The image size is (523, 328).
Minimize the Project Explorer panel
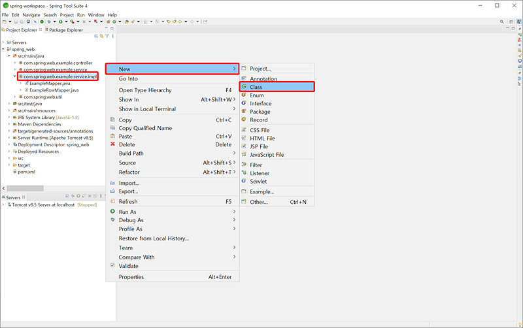[x=107, y=28]
